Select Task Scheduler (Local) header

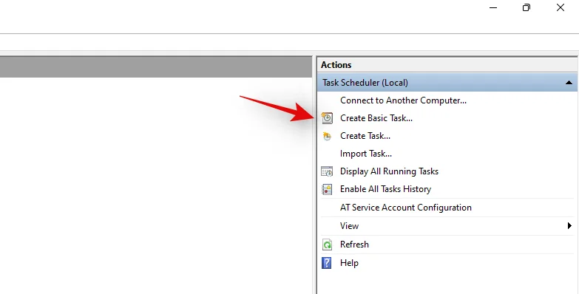[x=447, y=82]
